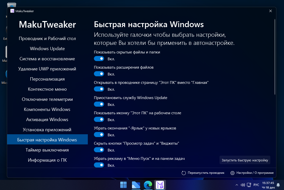Open the 'Контекстное меню' section

click(x=47, y=89)
